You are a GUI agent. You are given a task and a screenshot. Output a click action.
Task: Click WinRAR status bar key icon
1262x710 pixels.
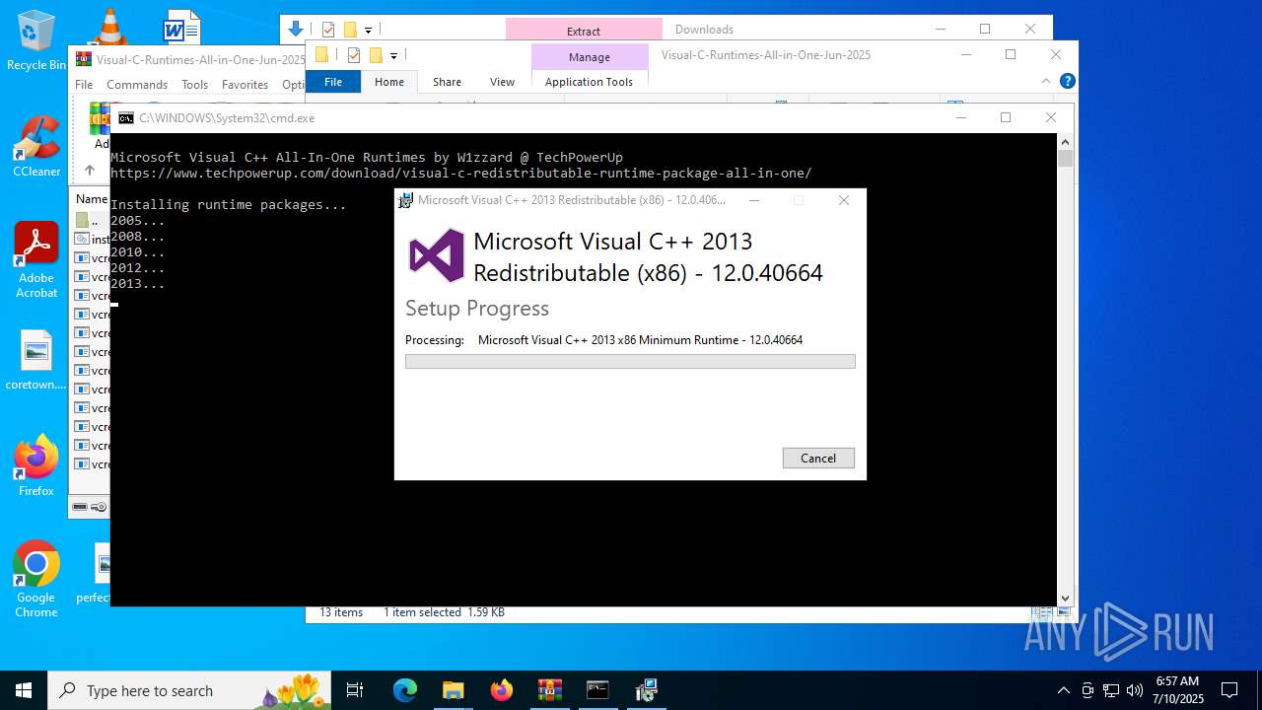point(99,507)
